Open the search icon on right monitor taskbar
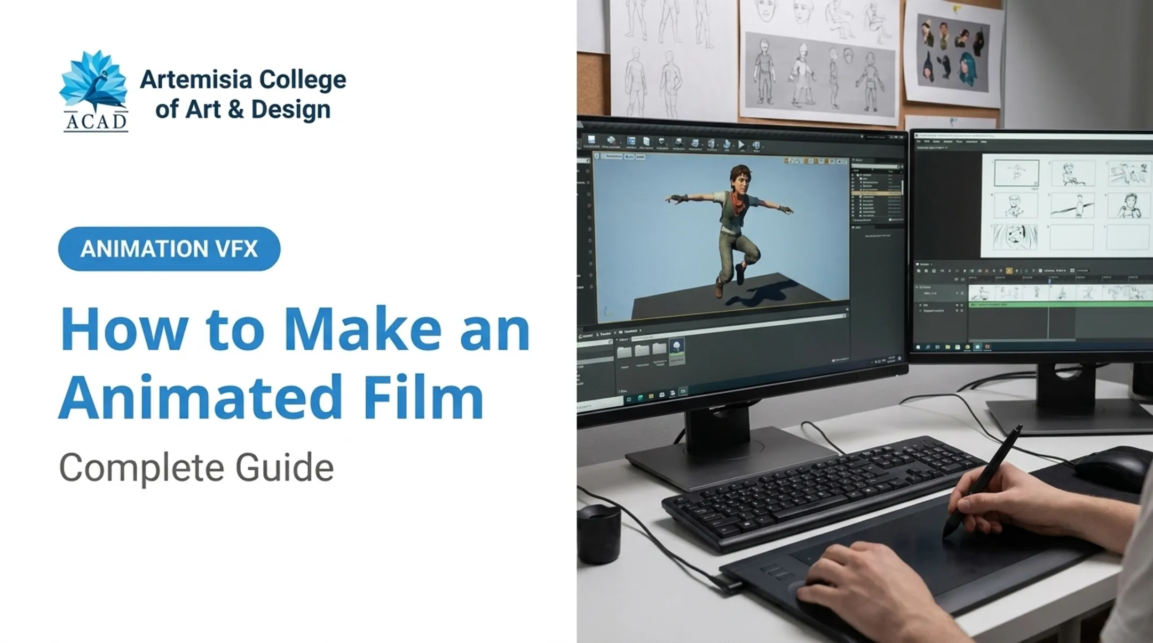The image size is (1153, 643). point(928,347)
